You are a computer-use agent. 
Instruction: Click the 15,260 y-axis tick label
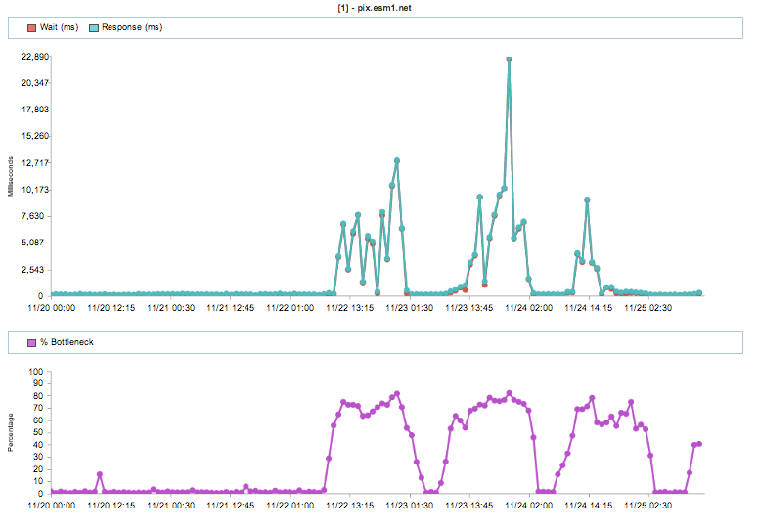(35, 136)
